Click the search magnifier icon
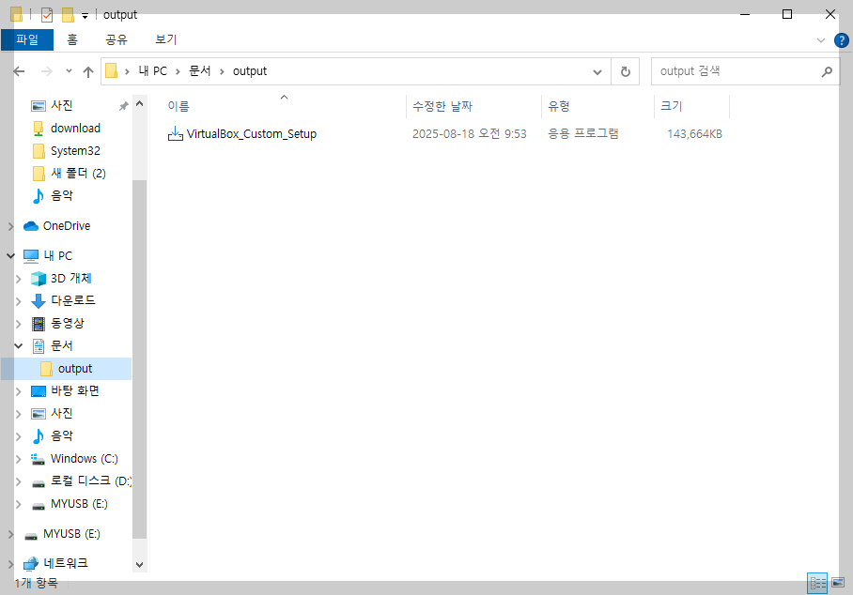The image size is (853, 595). (x=827, y=71)
